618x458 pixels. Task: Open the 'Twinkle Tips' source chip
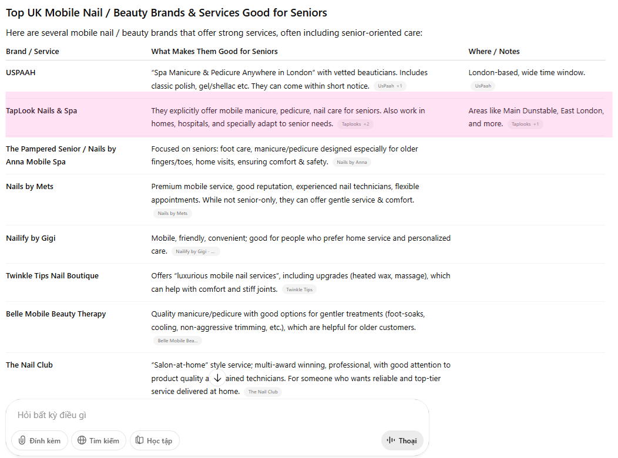pyautogui.click(x=300, y=289)
